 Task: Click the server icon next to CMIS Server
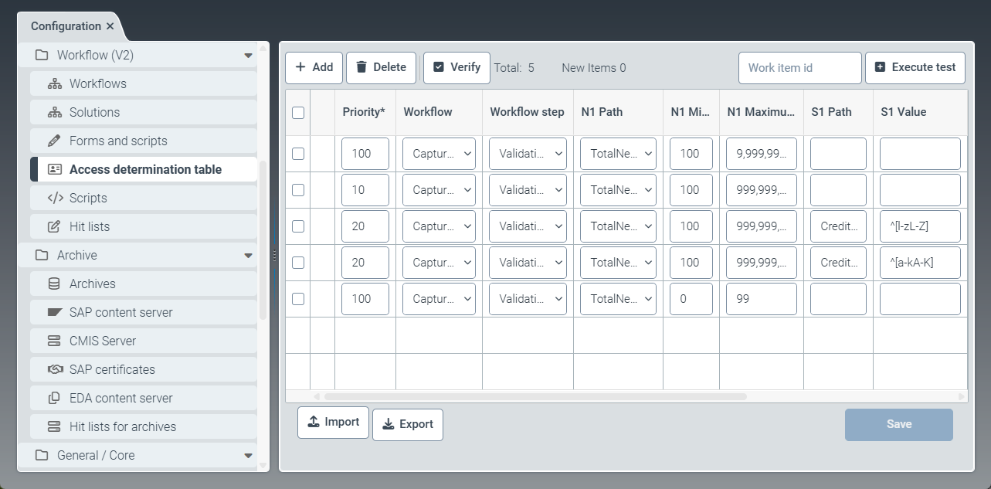point(54,341)
